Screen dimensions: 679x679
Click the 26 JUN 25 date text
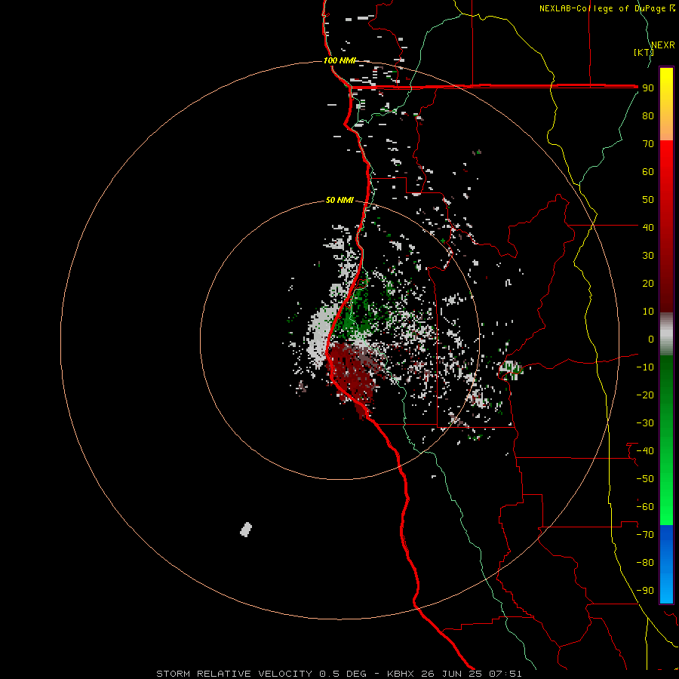[x=451, y=674]
